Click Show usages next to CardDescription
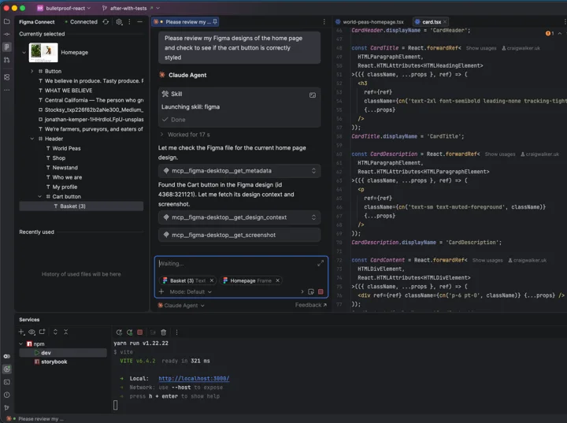This screenshot has width=567, height=423. tap(500, 154)
